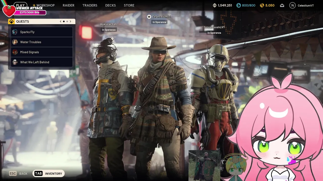Image resolution: width=323 pixels, height=181 pixels.
Task: Open the CelestiumVT profile name in top bar
Action: tap(306, 6)
